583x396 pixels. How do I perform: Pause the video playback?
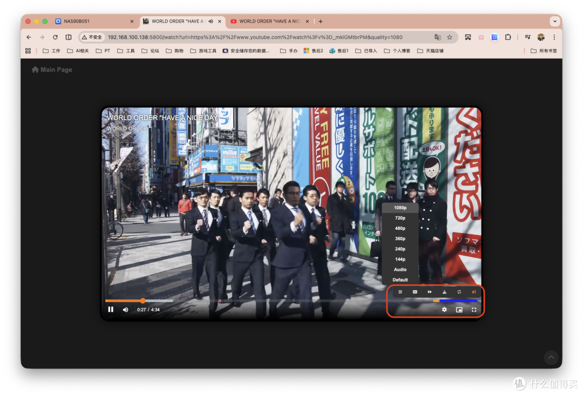[111, 310]
